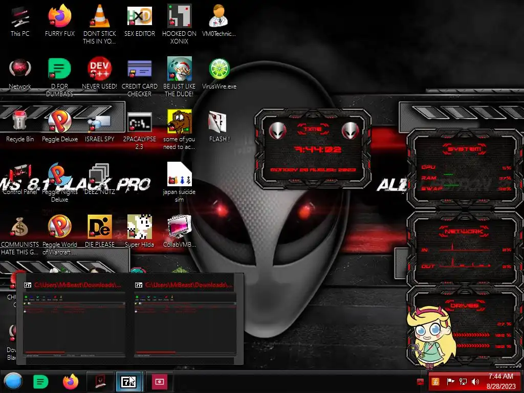Select the DEEZ NUTZ stacked windows icon
The height and width of the screenshot is (393, 524).
pyautogui.click(x=100, y=179)
